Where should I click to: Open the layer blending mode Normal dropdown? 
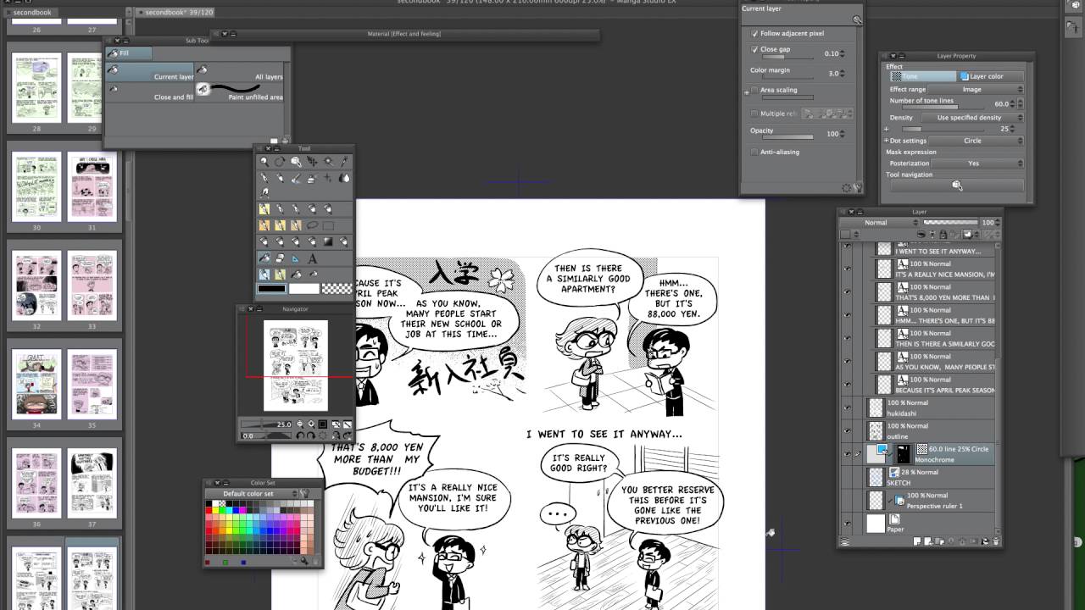pyautogui.click(x=880, y=223)
